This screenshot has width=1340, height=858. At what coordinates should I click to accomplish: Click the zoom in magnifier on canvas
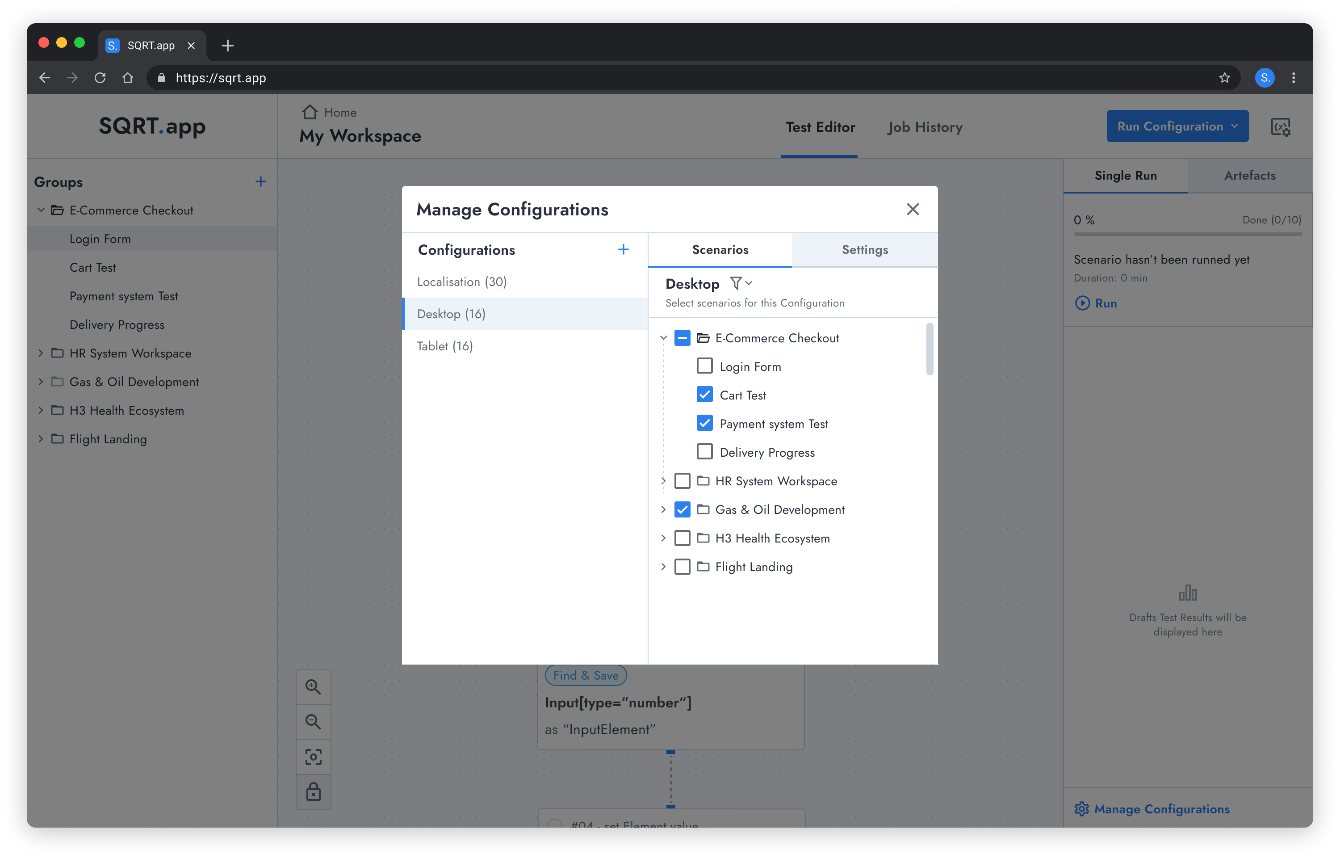click(314, 687)
